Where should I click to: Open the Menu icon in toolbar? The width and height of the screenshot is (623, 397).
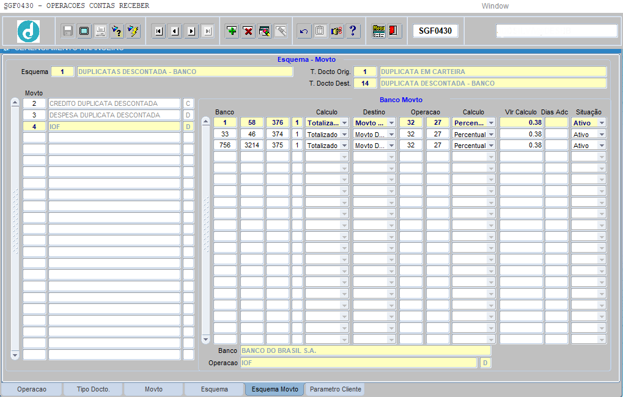pyautogui.click(x=378, y=31)
